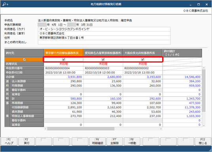The height and width of the screenshot is (152, 212).
Task: Click the horizontal scrollbar left arrow
Action: (x=45, y=129)
